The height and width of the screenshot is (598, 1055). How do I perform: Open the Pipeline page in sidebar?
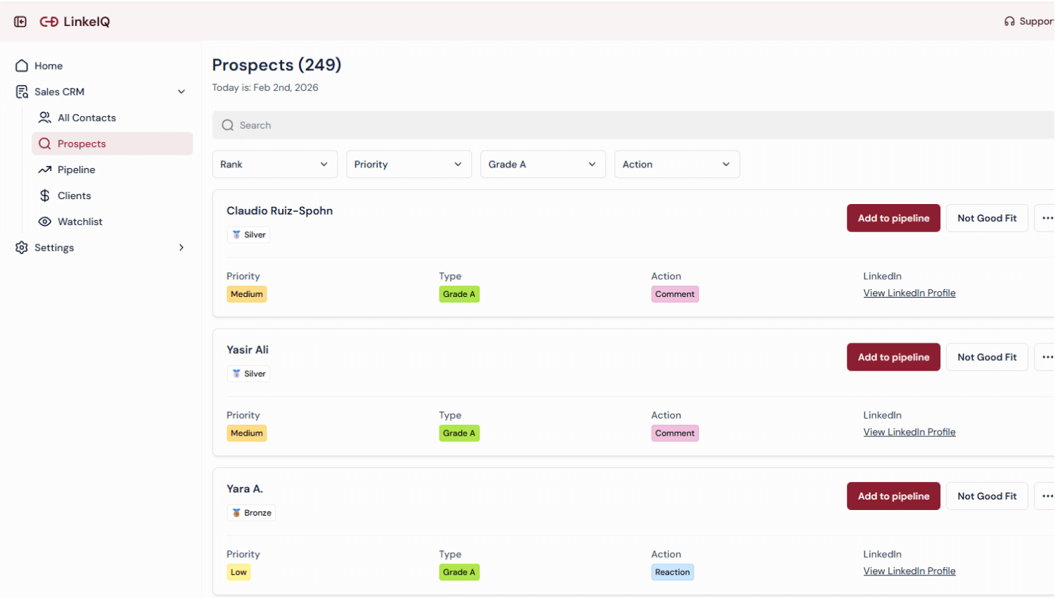[76, 170]
